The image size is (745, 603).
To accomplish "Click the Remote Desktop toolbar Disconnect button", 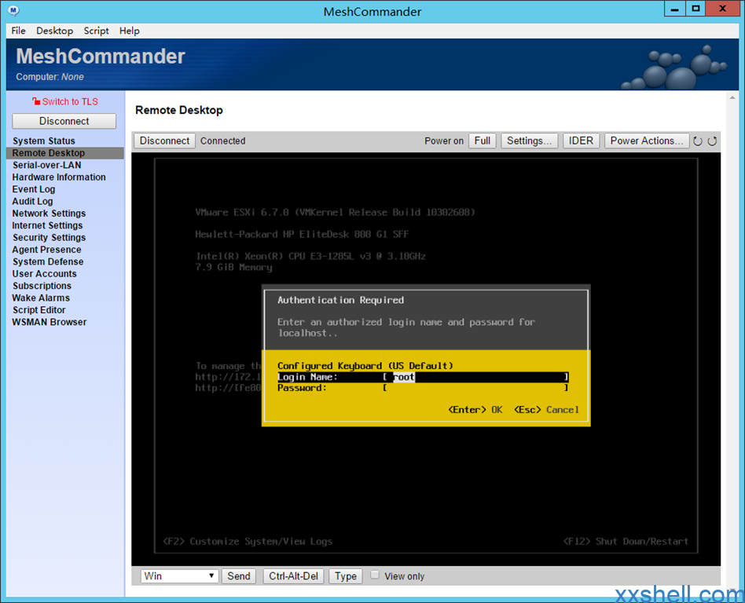I will point(164,141).
